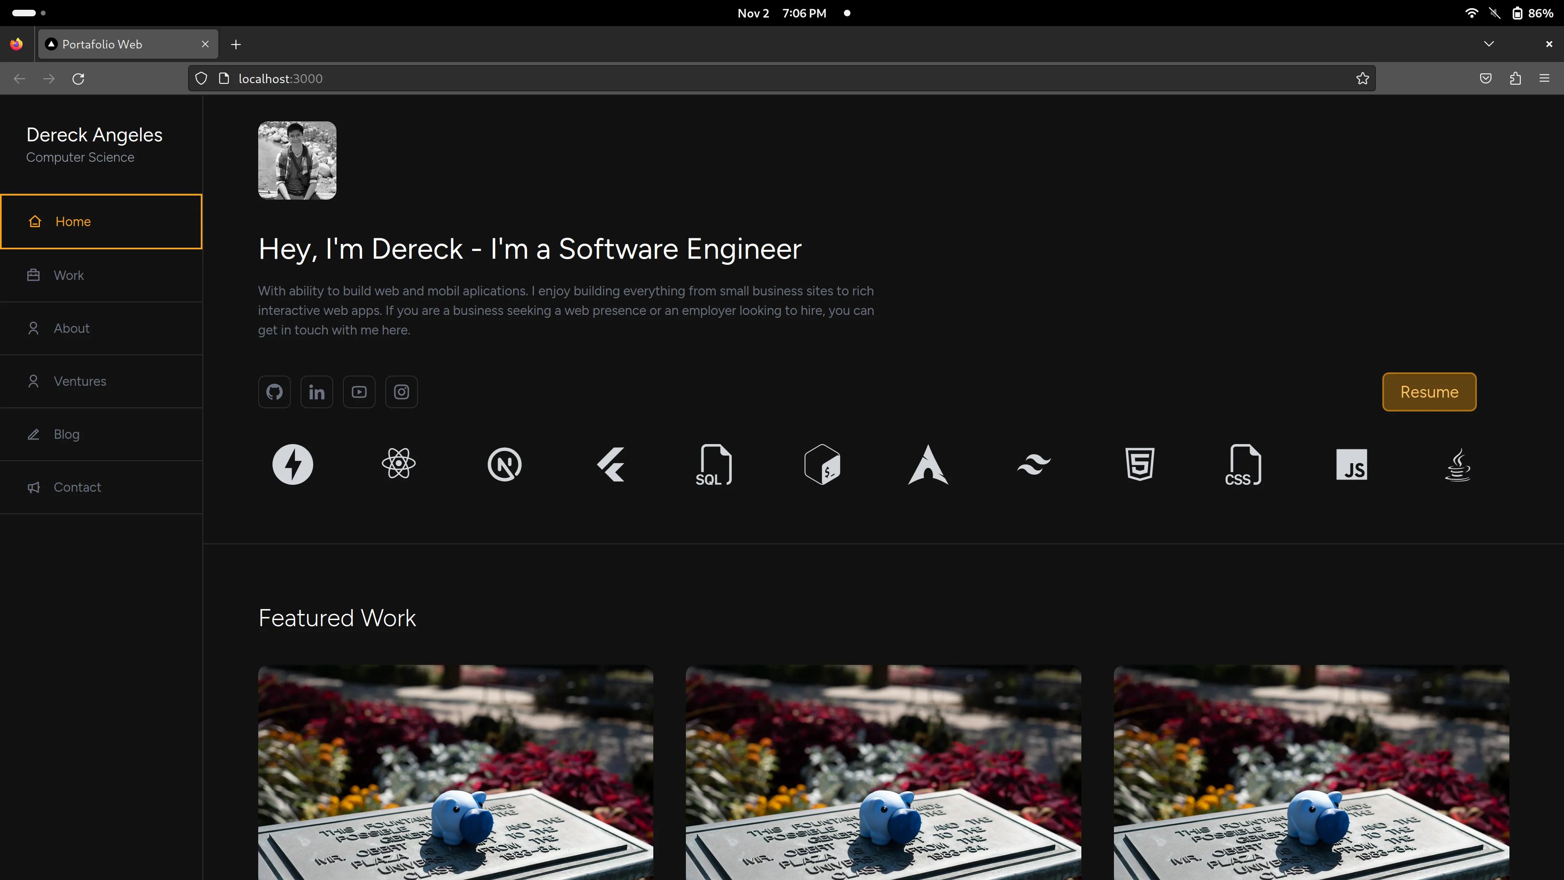Click the Dereck Angeles site title
This screenshot has height=880, width=1564.
94,135
